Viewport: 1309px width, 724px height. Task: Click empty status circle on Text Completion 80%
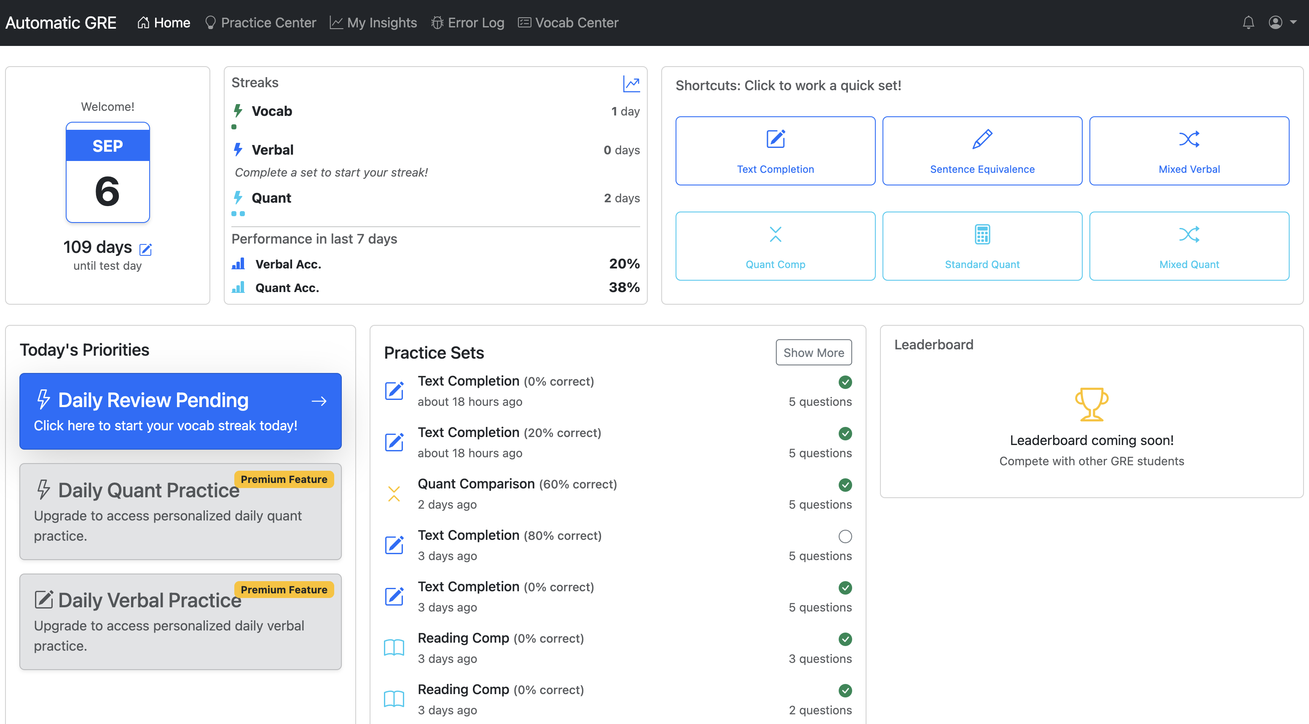(x=845, y=536)
